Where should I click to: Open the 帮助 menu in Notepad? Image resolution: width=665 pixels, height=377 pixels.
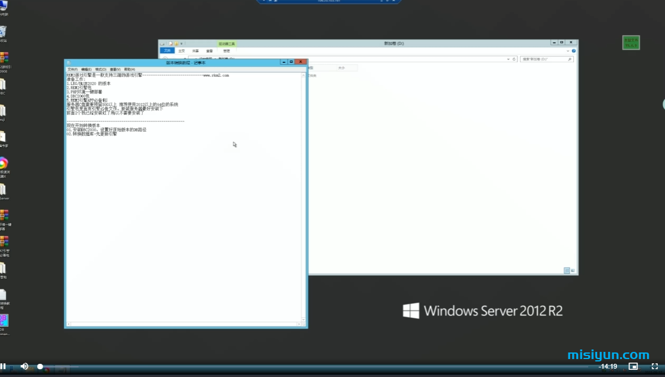(130, 69)
